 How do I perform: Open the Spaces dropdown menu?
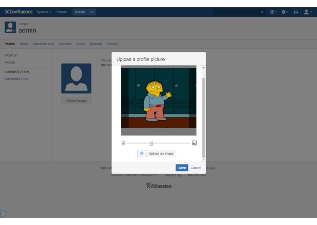(x=44, y=12)
